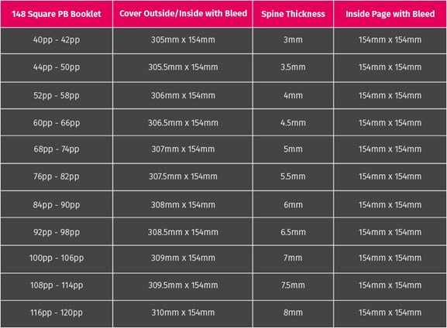Click the '310mm x 154mm' cover size cell

[183, 313]
